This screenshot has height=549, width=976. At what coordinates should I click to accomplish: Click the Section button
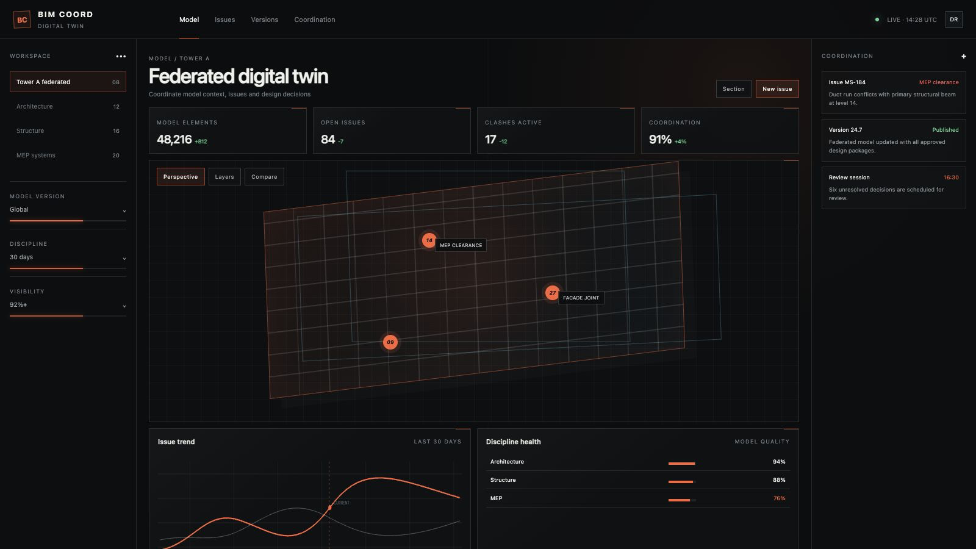point(733,89)
